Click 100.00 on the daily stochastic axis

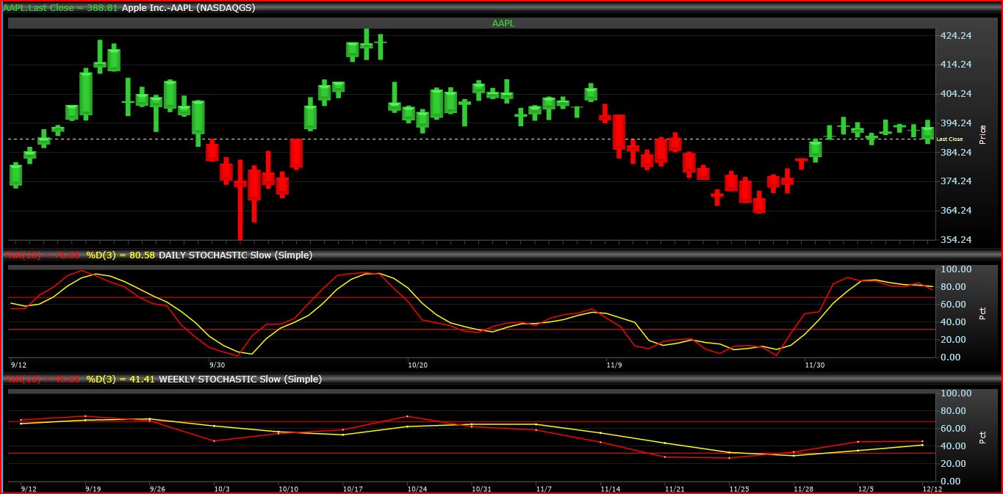(955, 269)
